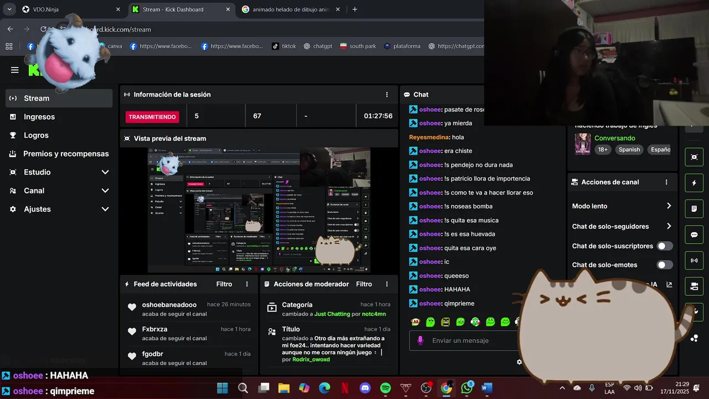Screen dimensions: 709x399
Task: Open Netflix from the taskbar
Action: (x=345, y=388)
